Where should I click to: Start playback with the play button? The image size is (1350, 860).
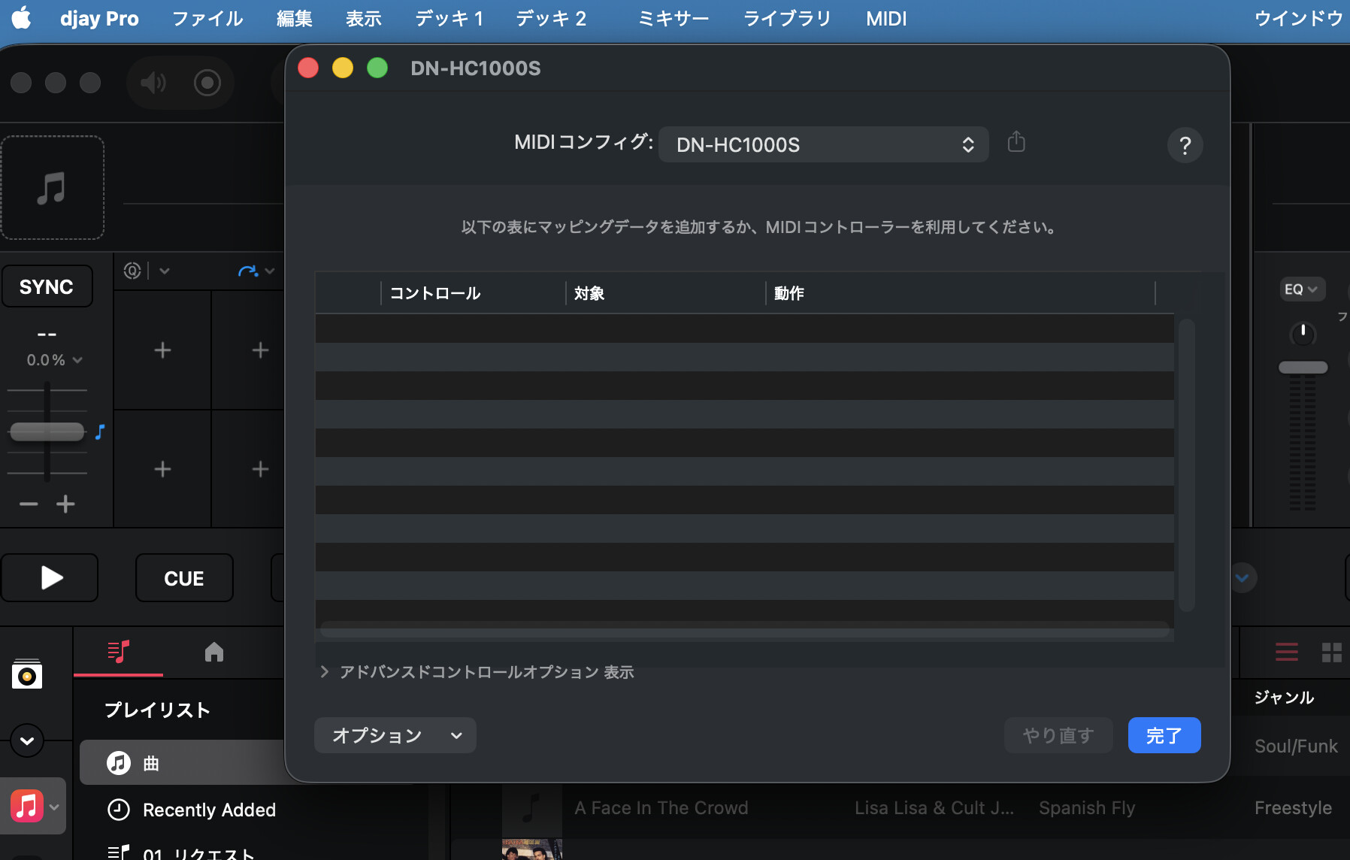click(50, 578)
